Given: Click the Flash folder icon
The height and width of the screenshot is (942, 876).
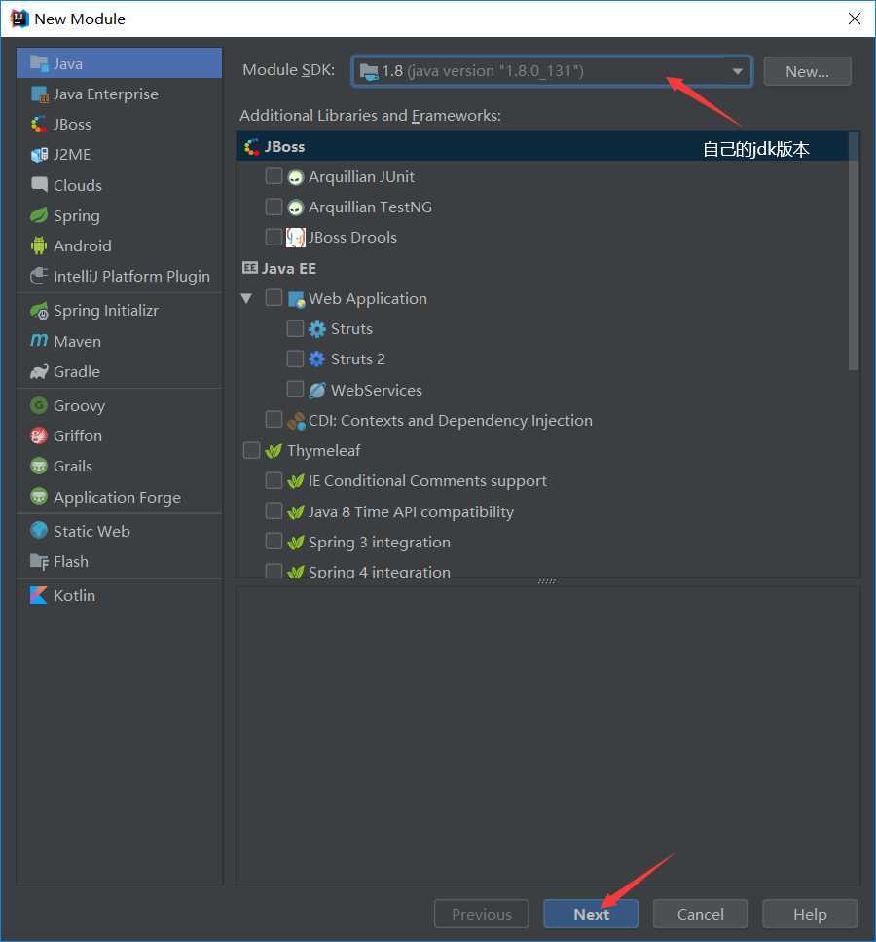Looking at the screenshot, I should (39, 562).
